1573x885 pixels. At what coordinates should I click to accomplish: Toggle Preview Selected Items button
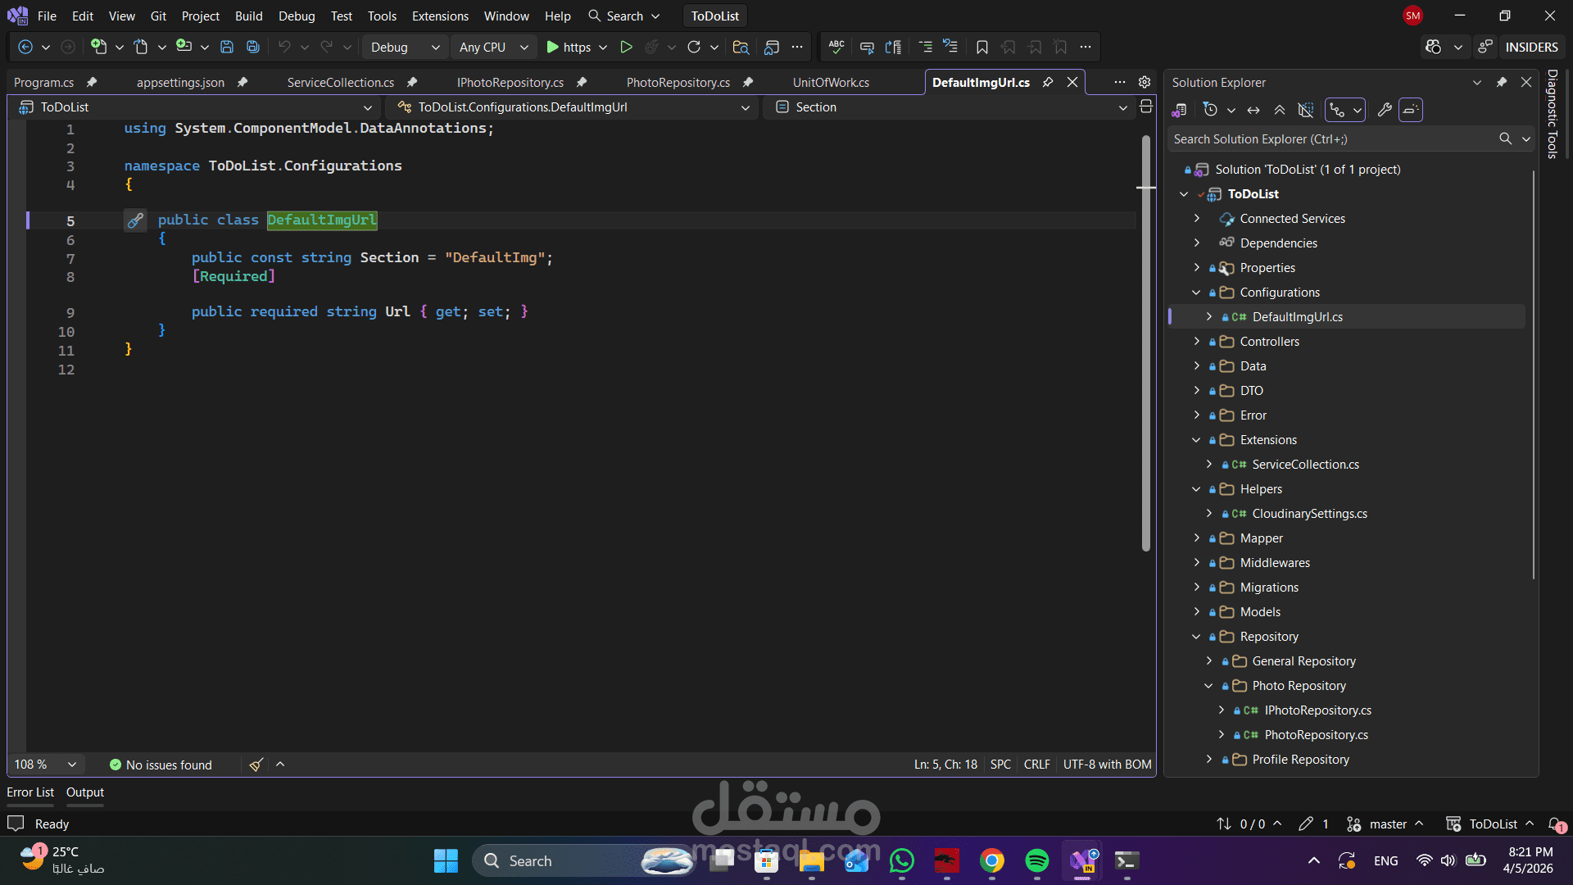click(x=1411, y=110)
